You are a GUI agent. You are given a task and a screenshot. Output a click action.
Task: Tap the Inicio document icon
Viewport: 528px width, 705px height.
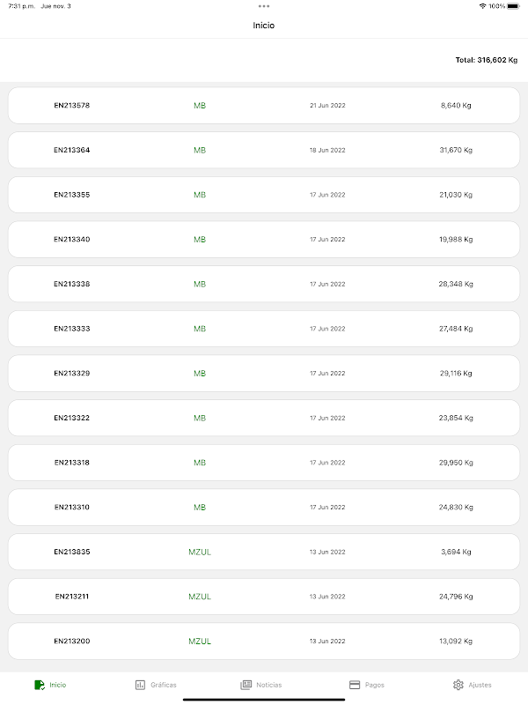coord(39,685)
